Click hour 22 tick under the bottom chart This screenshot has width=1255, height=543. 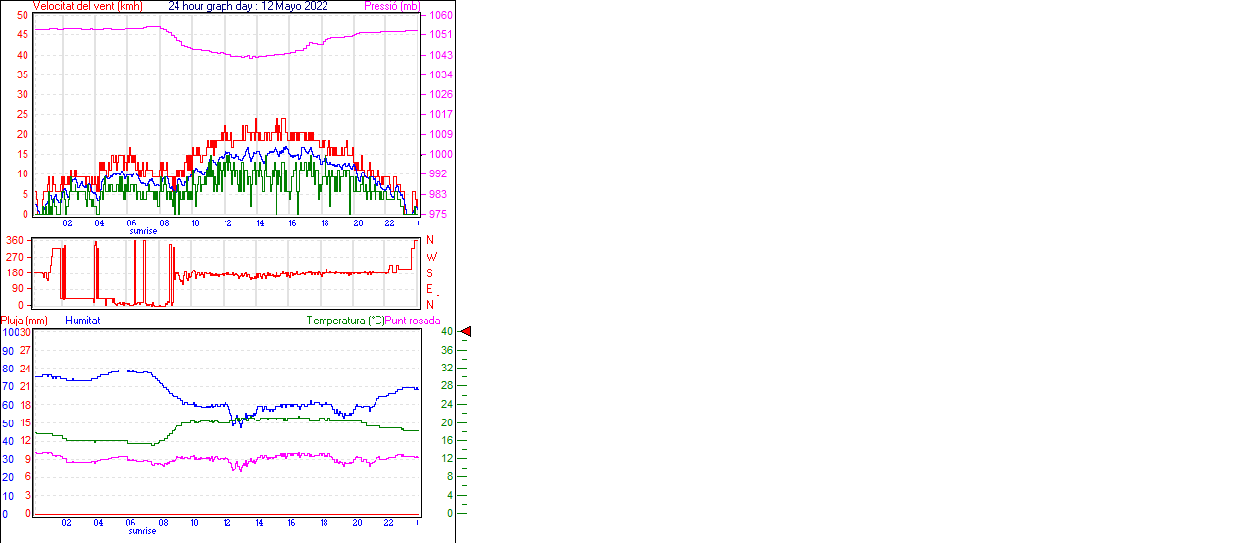(389, 522)
